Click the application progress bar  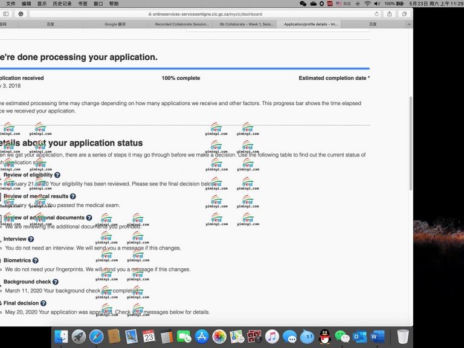(181, 68)
